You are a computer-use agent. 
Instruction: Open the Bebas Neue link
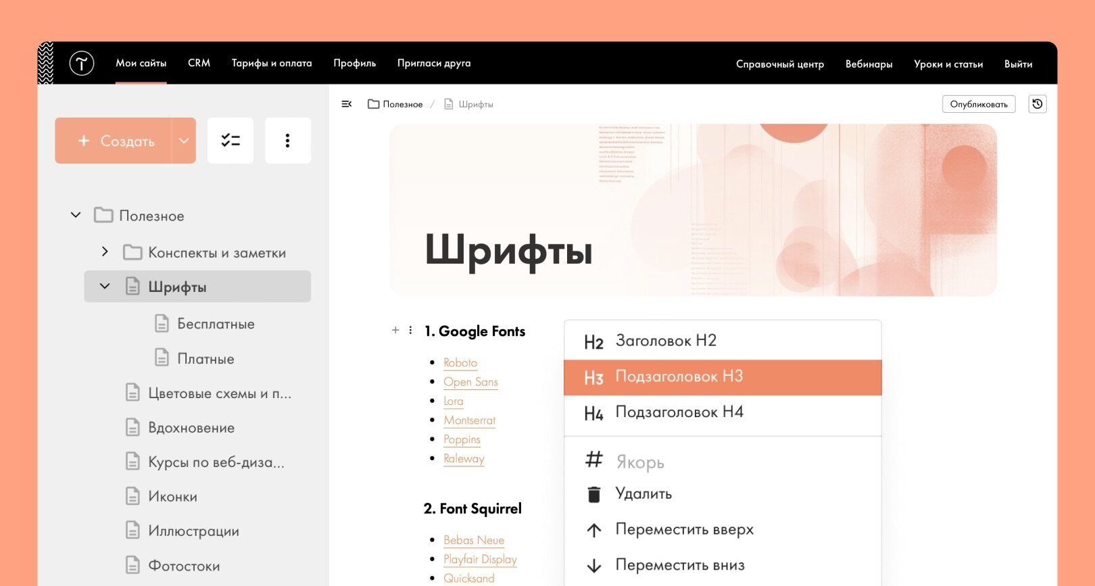pos(474,540)
